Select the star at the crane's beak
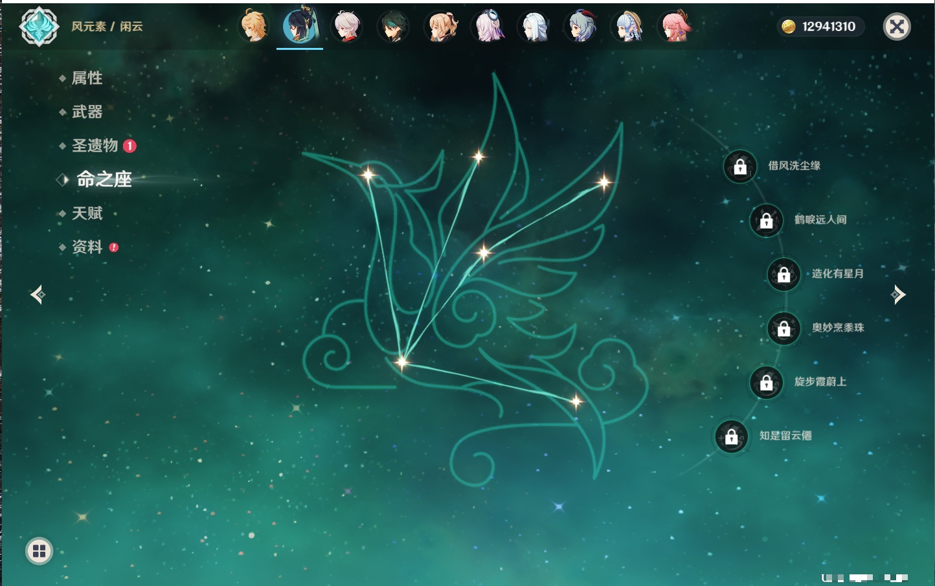The width and height of the screenshot is (935, 586). pos(368,174)
